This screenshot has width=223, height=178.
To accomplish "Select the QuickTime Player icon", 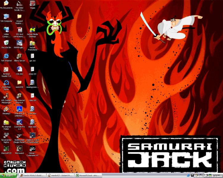I will pyautogui.click(x=6, y=82).
